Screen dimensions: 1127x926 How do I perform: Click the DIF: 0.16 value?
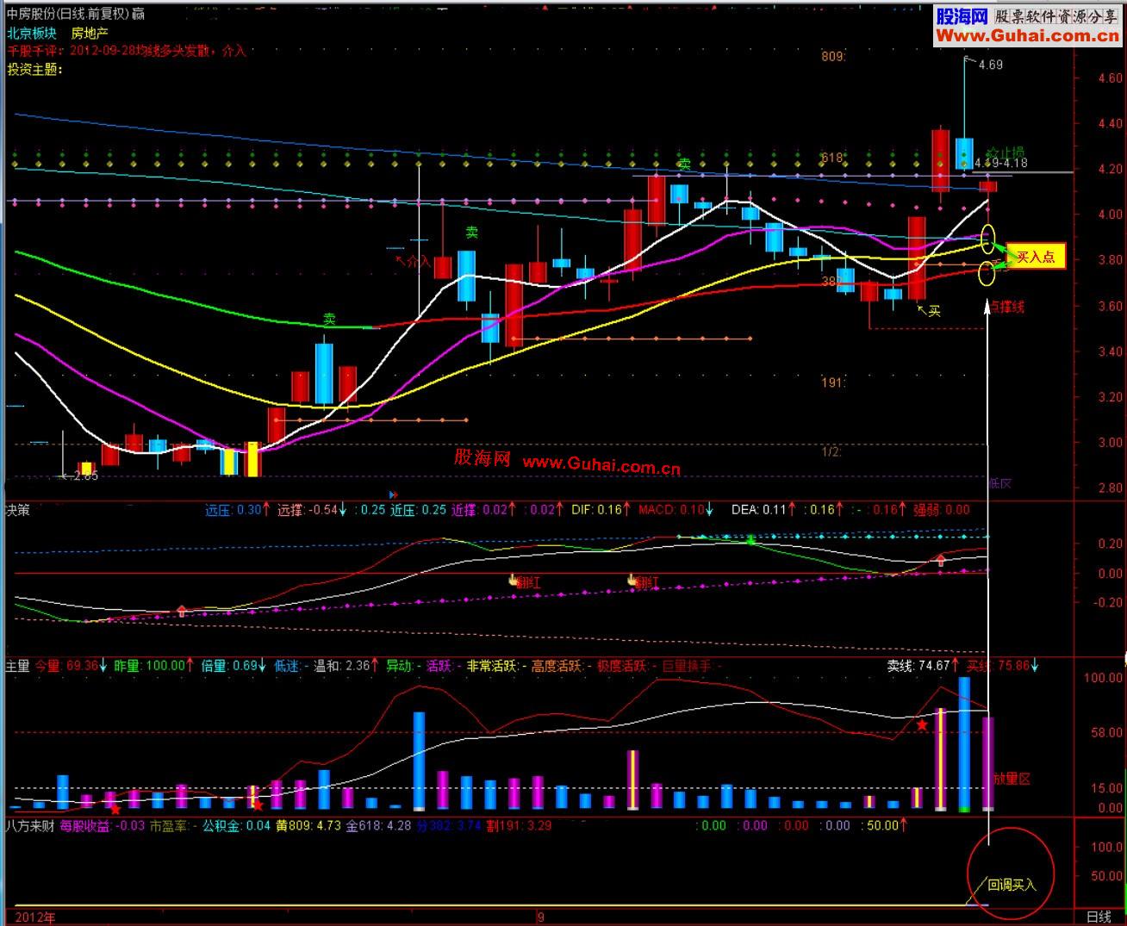[x=596, y=509]
